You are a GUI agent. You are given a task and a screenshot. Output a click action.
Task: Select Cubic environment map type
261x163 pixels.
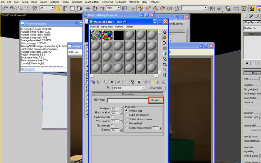point(127,115)
